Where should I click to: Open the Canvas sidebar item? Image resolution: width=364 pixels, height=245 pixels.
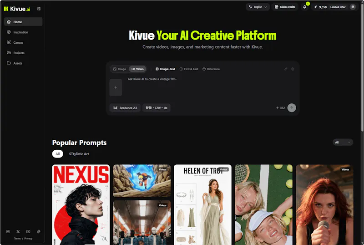pyautogui.click(x=23, y=42)
